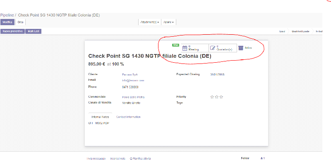Click Inserisci nota in chatter
Viewport: 331px width, 160px height.
(118, 158)
